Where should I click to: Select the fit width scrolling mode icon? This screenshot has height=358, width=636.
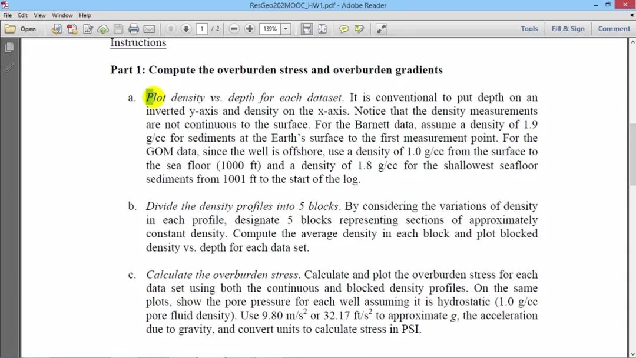307,29
